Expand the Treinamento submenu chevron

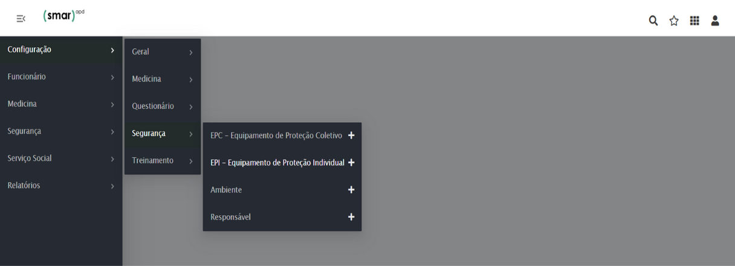tap(190, 161)
